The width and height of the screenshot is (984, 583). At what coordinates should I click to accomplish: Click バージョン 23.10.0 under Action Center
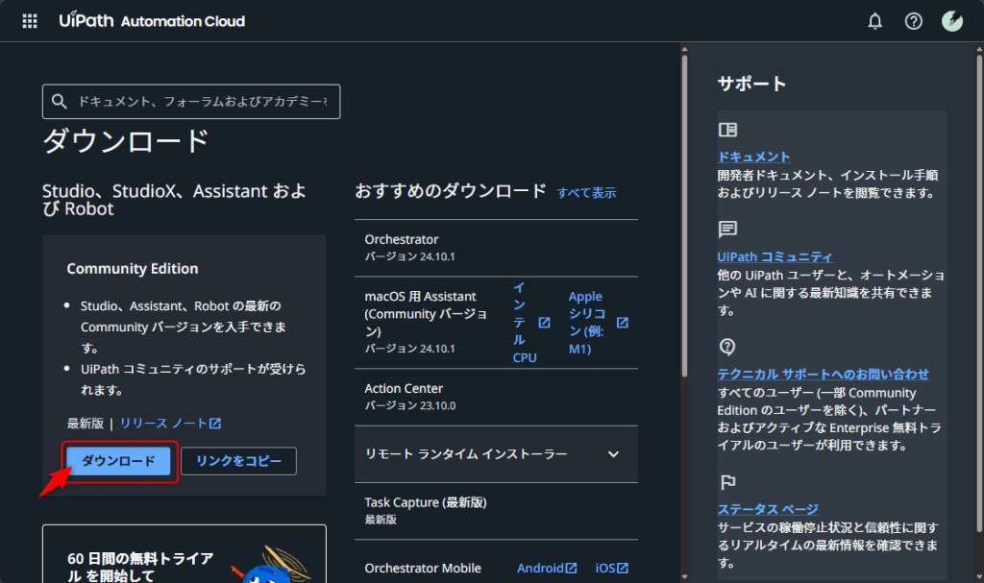pos(409,406)
